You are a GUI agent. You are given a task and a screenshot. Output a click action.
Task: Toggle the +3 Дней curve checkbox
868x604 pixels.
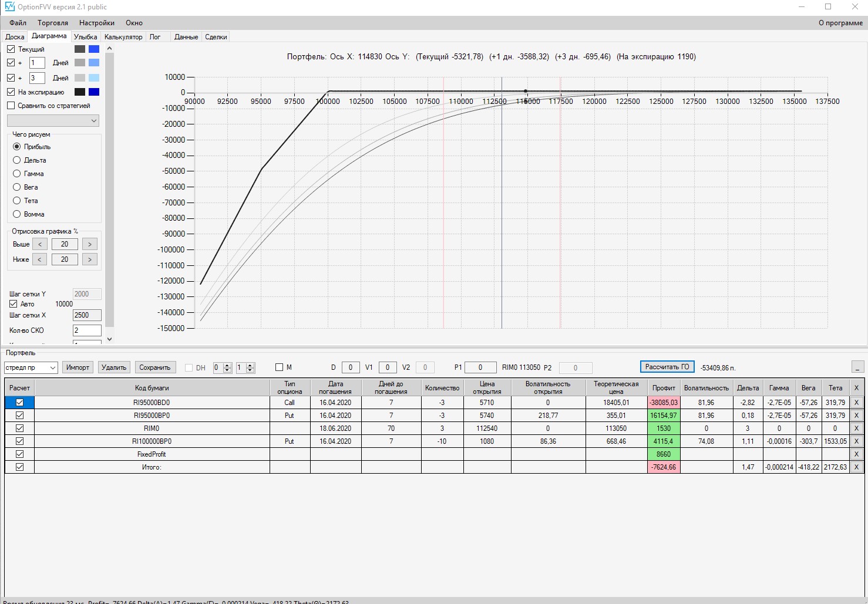11,77
